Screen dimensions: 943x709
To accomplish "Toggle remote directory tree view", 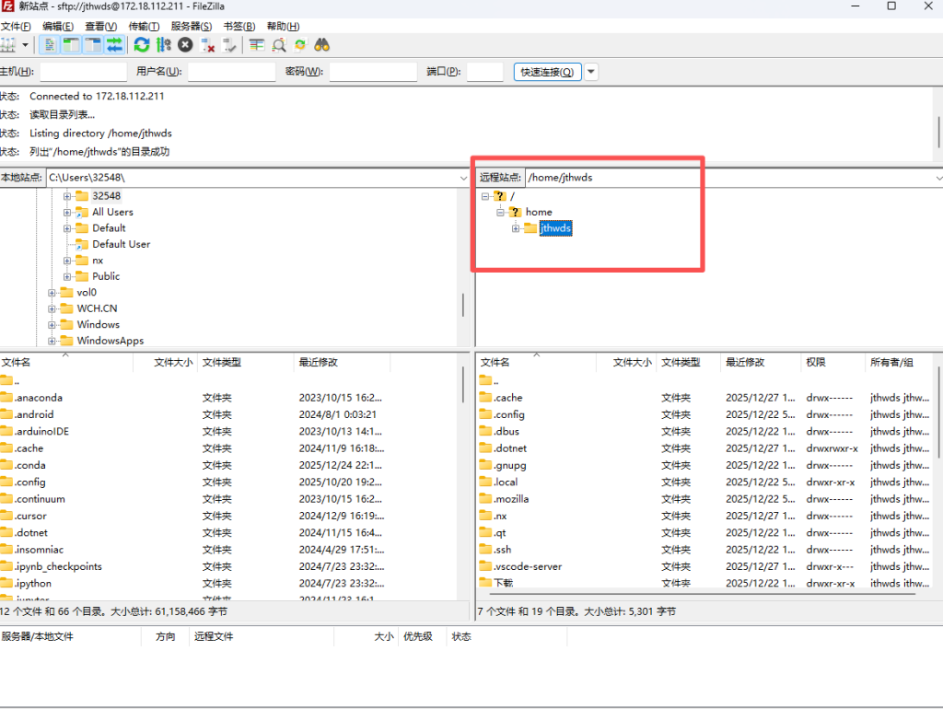I will click(x=93, y=44).
